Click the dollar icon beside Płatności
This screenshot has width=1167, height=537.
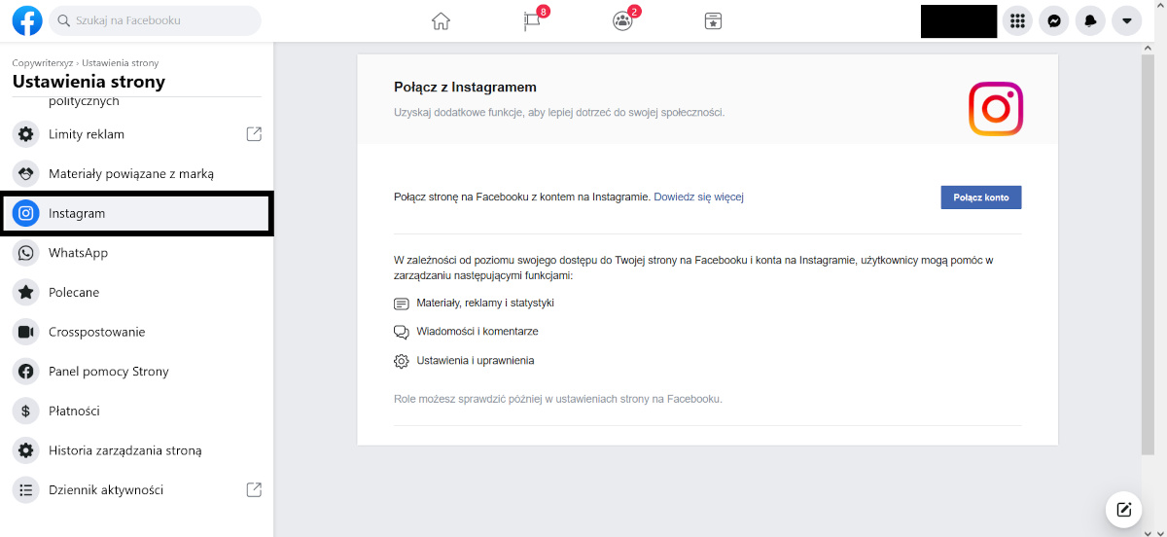coord(26,411)
